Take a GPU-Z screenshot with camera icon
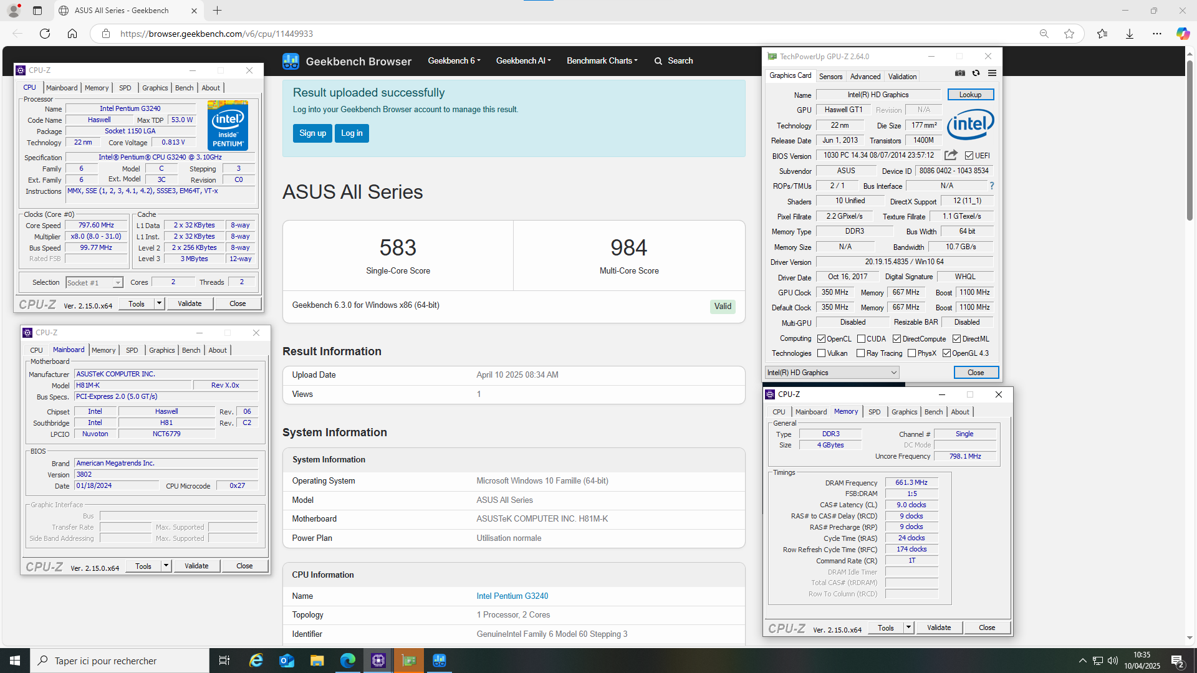 point(960,74)
